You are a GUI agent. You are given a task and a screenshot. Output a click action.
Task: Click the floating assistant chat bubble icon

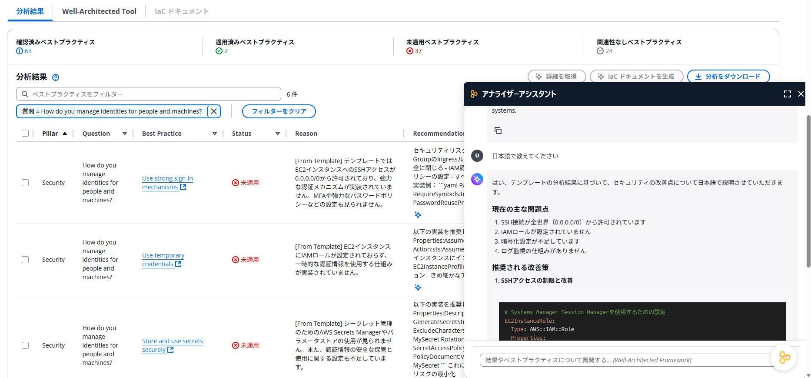coord(784,358)
